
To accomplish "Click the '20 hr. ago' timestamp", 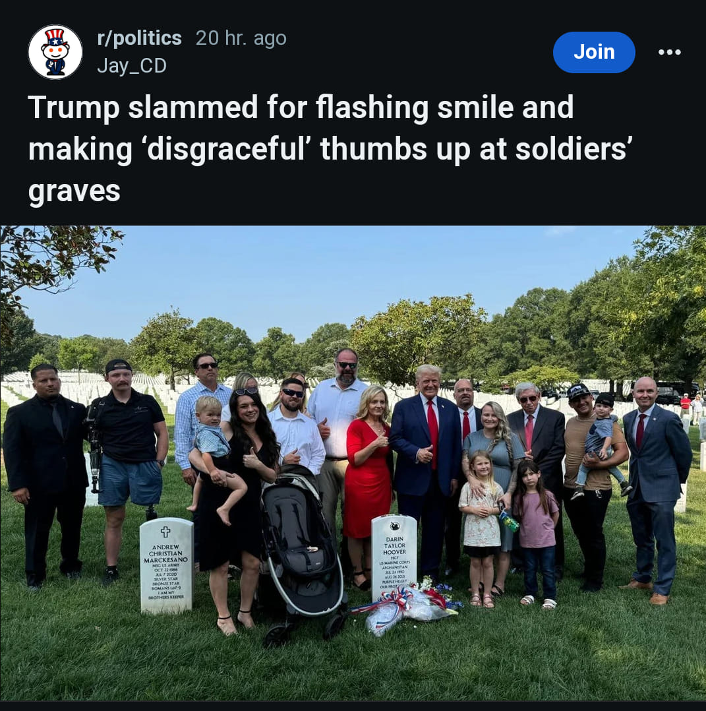I will [241, 38].
